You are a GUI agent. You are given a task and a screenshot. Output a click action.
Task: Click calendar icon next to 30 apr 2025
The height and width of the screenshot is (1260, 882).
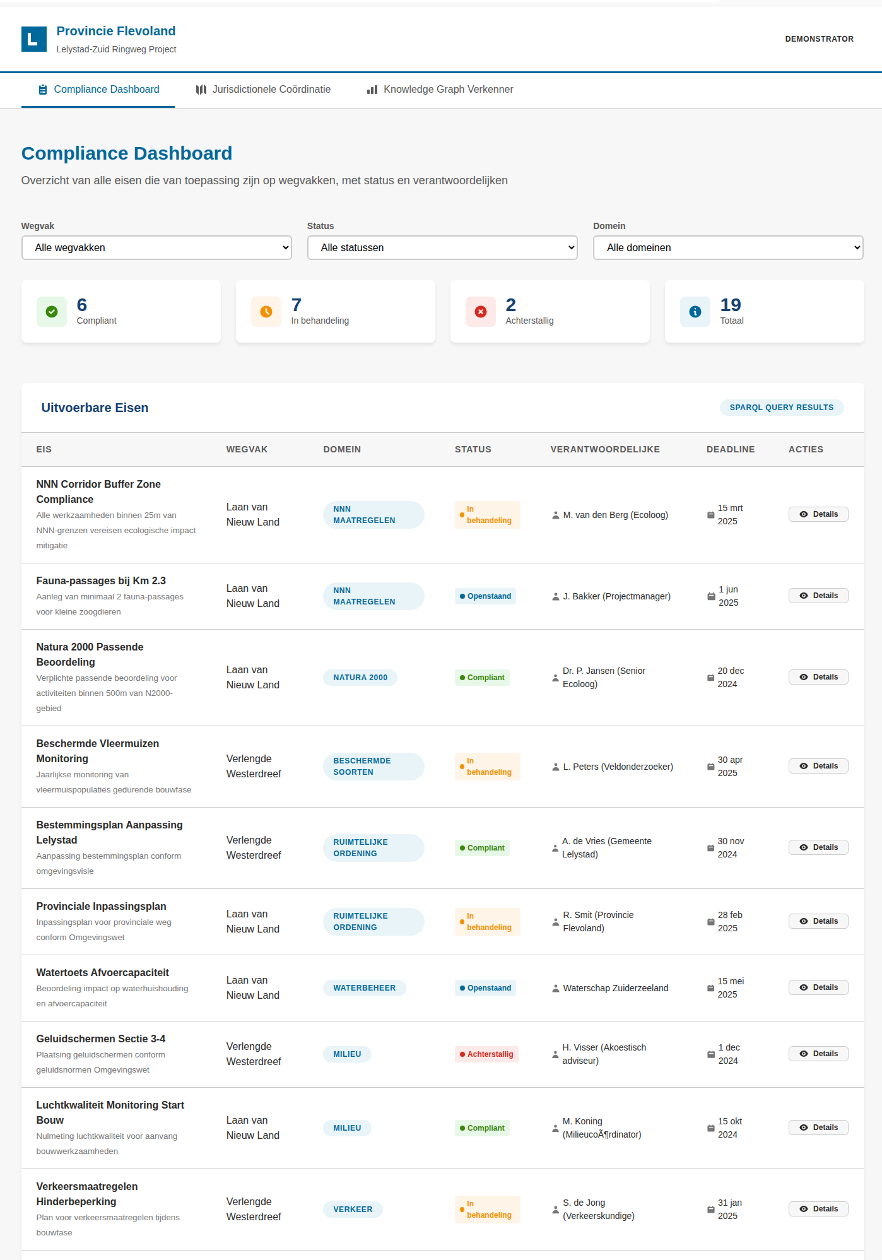711,767
